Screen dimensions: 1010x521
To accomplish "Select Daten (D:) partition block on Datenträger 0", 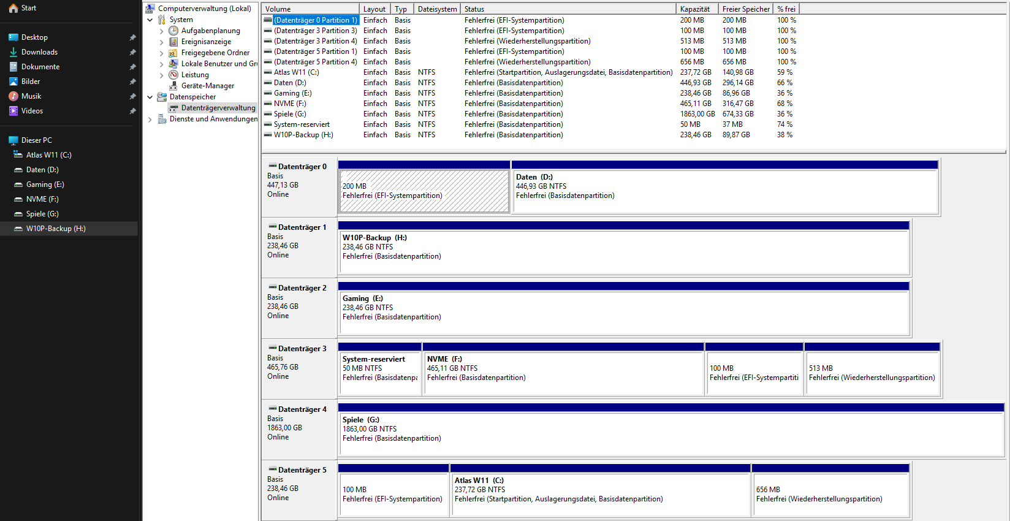I will (725, 187).
